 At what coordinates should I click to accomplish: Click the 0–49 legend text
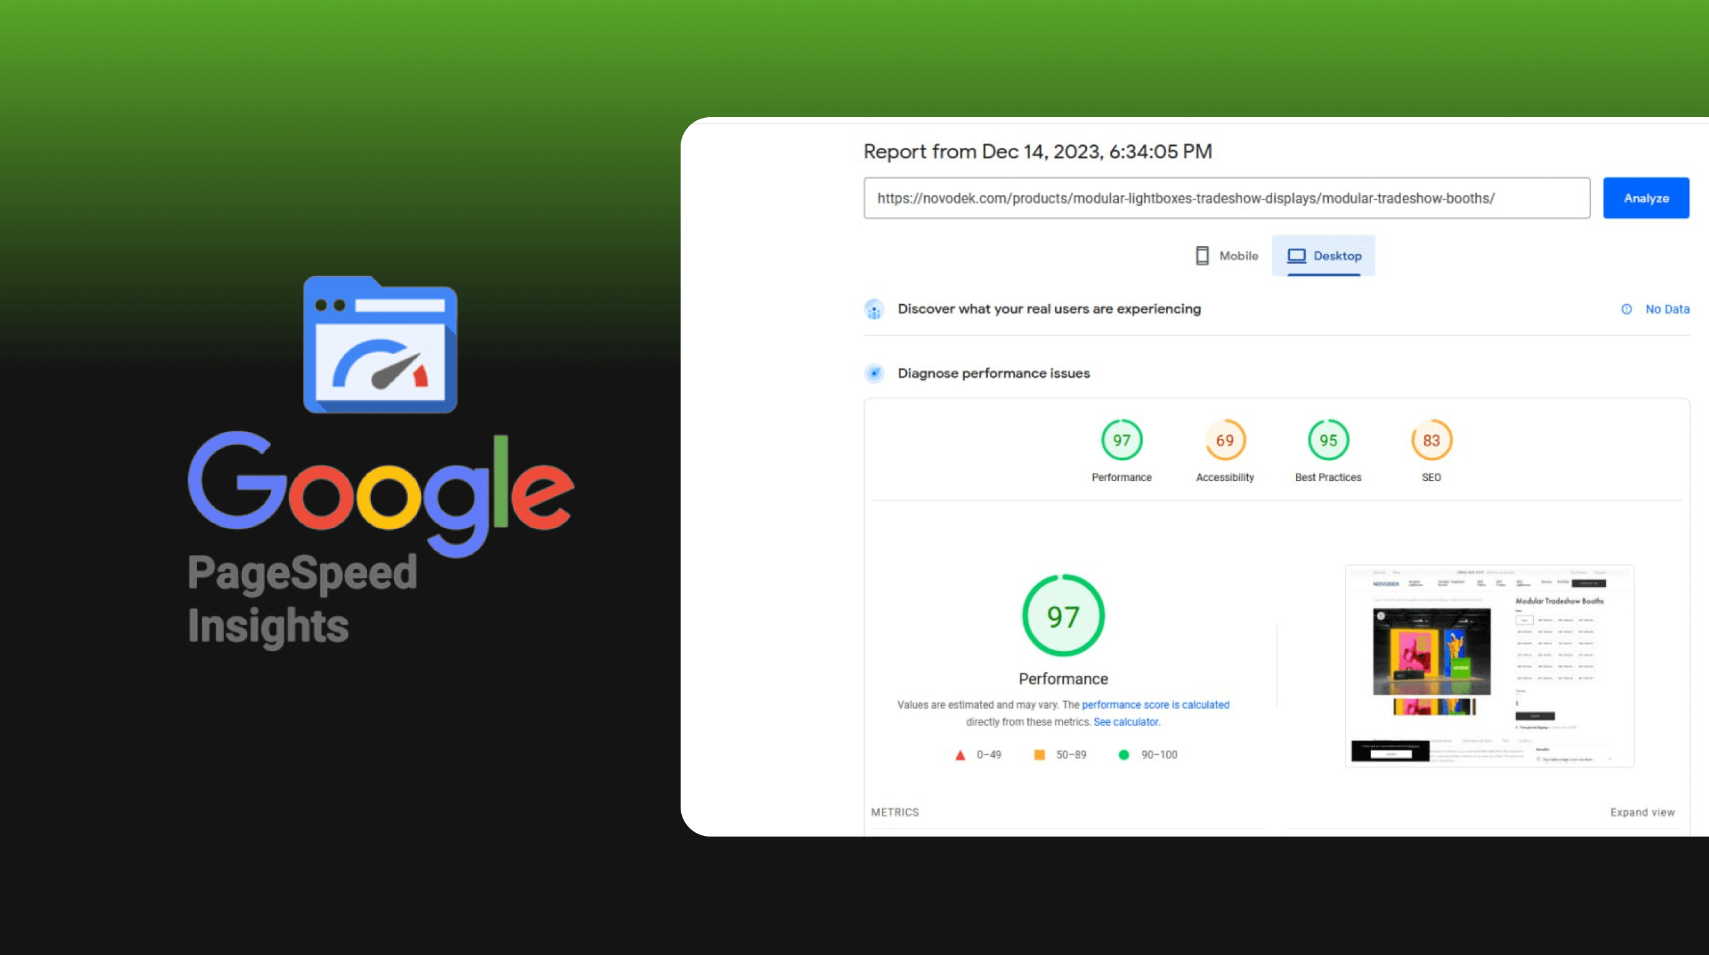pos(989,754)
